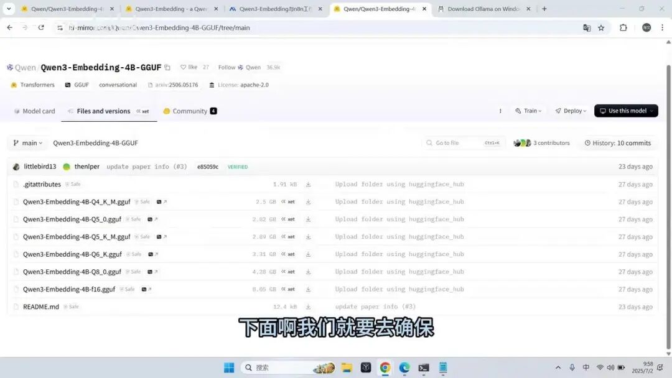This screenshot has height=378, width=672.
Task: Open Qwen3-Embedding-4B-Q5_0.gguf file
Action: (72, 219)
